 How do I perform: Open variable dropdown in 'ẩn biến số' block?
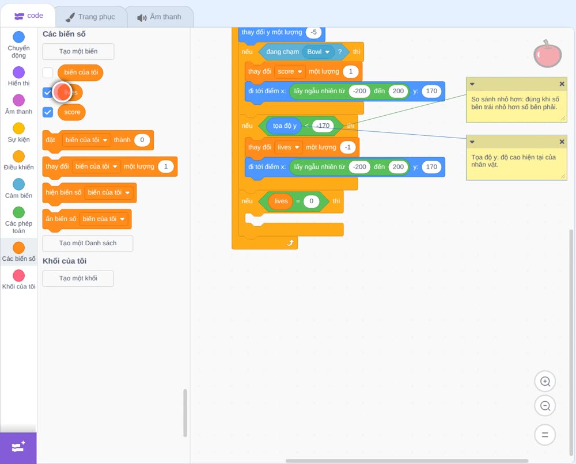click(104, 219)
